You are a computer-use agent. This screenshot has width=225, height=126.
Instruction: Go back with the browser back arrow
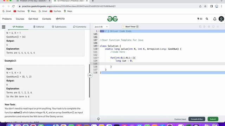click(4, 6)
